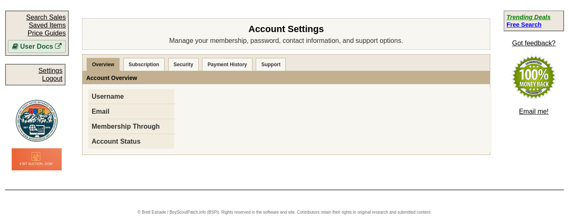Click the membership management subtitle text
The image size is (569, 222).
286,41
